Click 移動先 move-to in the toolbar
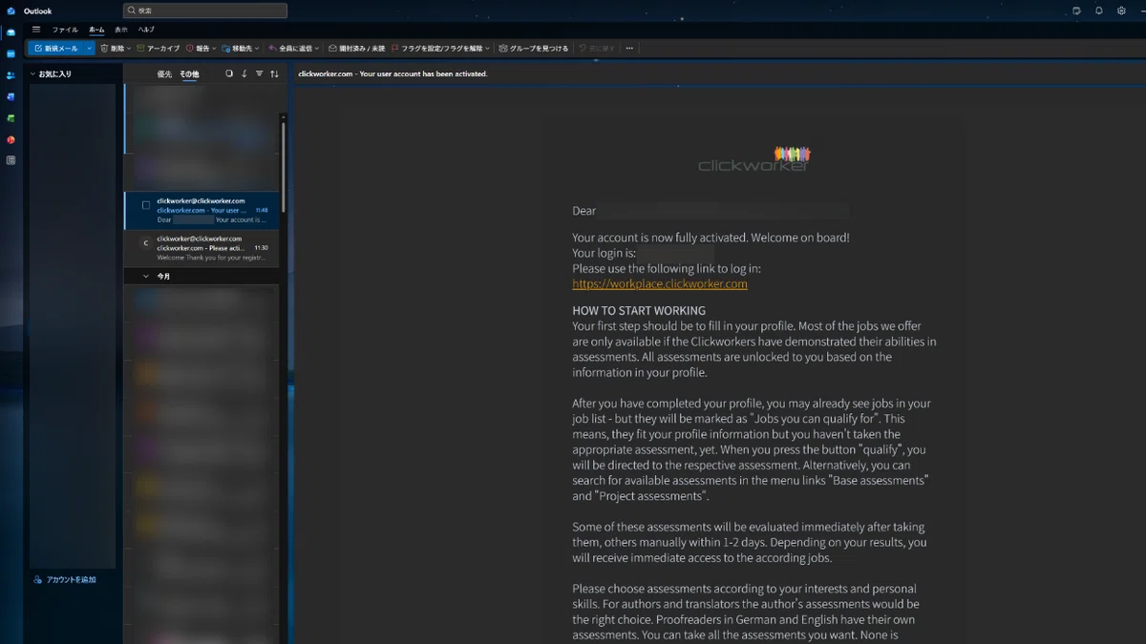 pos(237,48)
